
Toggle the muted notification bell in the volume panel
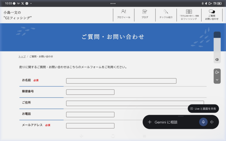tap(217, 72)
